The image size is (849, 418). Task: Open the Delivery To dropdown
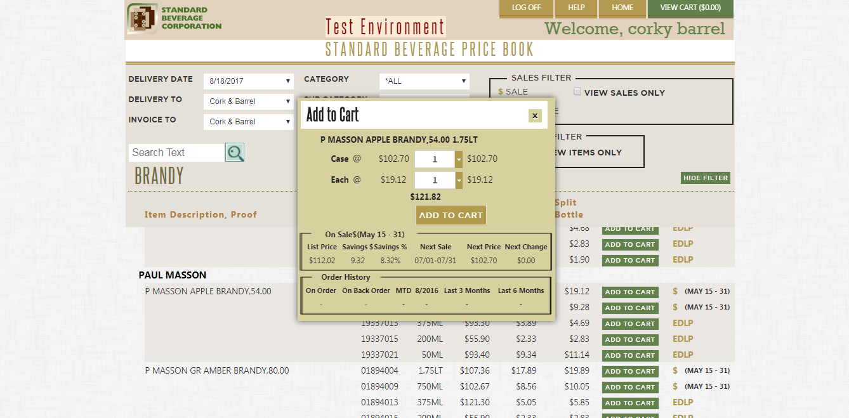tap(249, 101)
